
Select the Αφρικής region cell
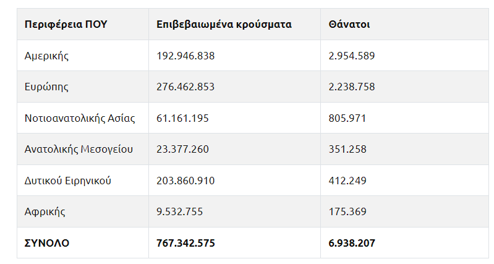pyautogui.click(x=45, y=211)
